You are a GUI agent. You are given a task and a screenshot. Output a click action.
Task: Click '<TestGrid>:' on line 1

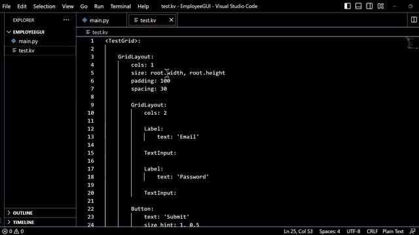point(122,40)
